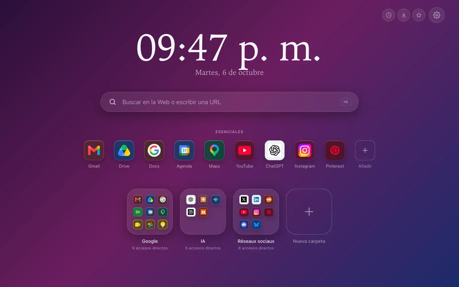
Task: Launch the Drive shortcut in Esenciales
Action: pyautogui.click(x=124, y=150)
